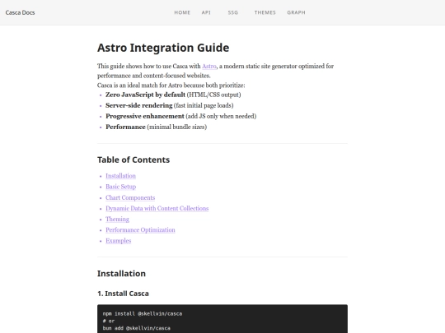This screenshot has width=445, height=333.
Task: Open the Performance Optimization contents link
Action: (140, 230)
